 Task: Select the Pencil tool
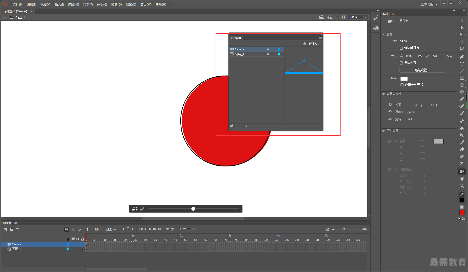pyautogui.click(x=462, y=99)
